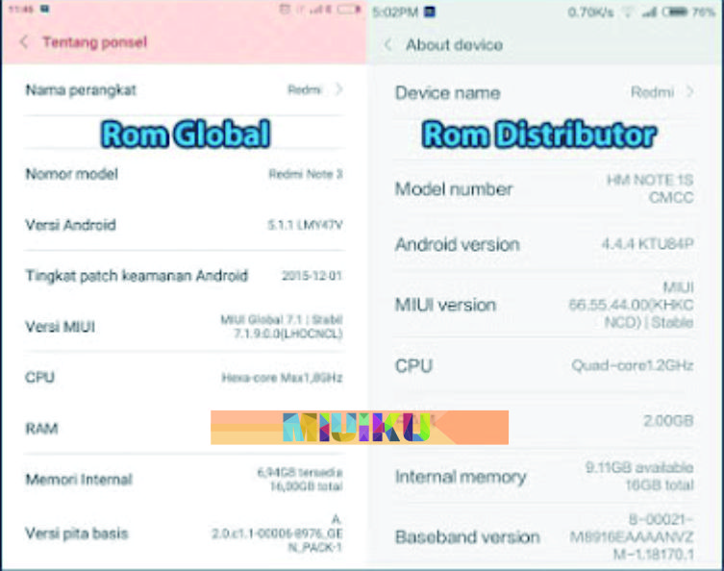Screen dimensions: 724x571
Task: Tap Device name row label
Action: point(447,93)
